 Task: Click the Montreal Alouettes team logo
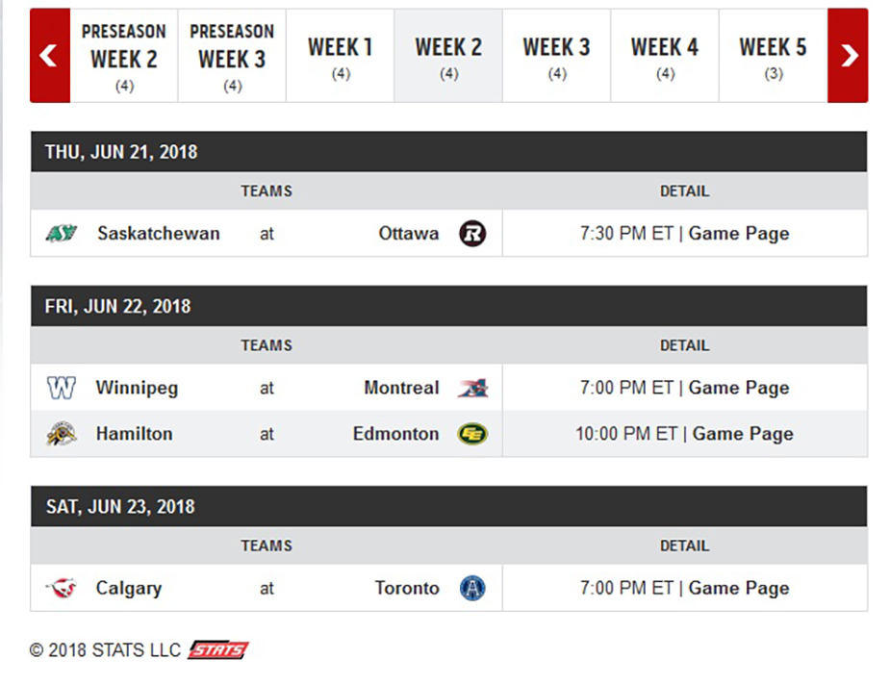(x=472, y=389)
